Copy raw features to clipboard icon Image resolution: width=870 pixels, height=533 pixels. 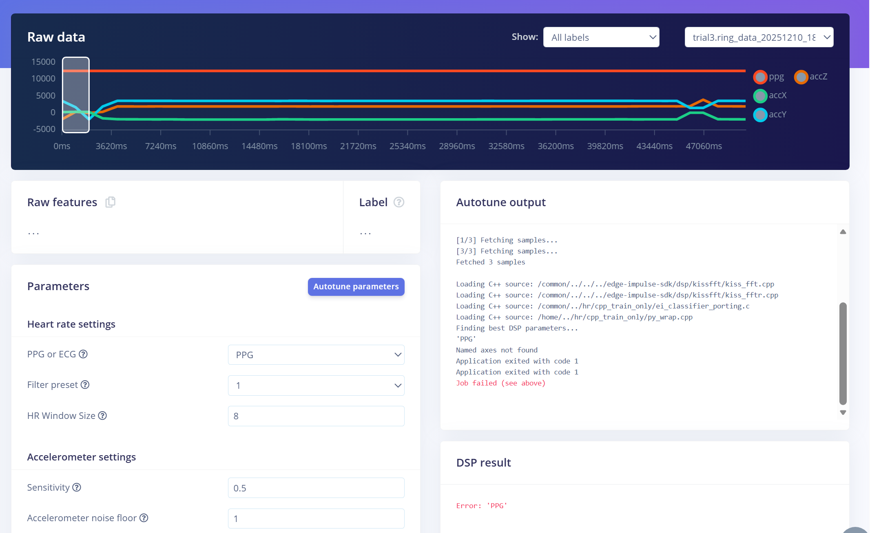point(111,202)
